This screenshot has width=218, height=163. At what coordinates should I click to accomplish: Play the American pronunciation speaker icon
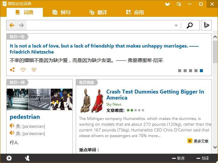[12, 126]
